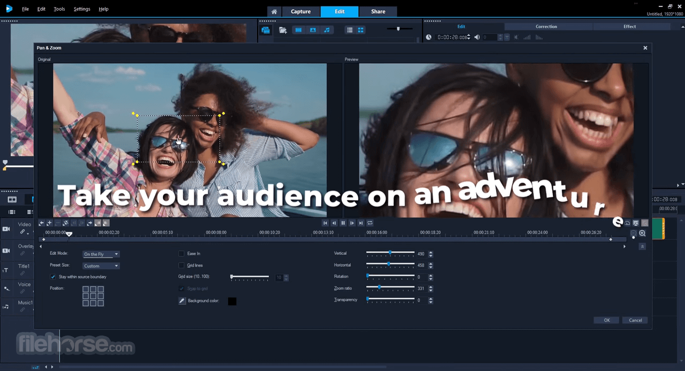Click the Title1 track icon
Viewport: 685px width, 371px height.
[6, 270]
